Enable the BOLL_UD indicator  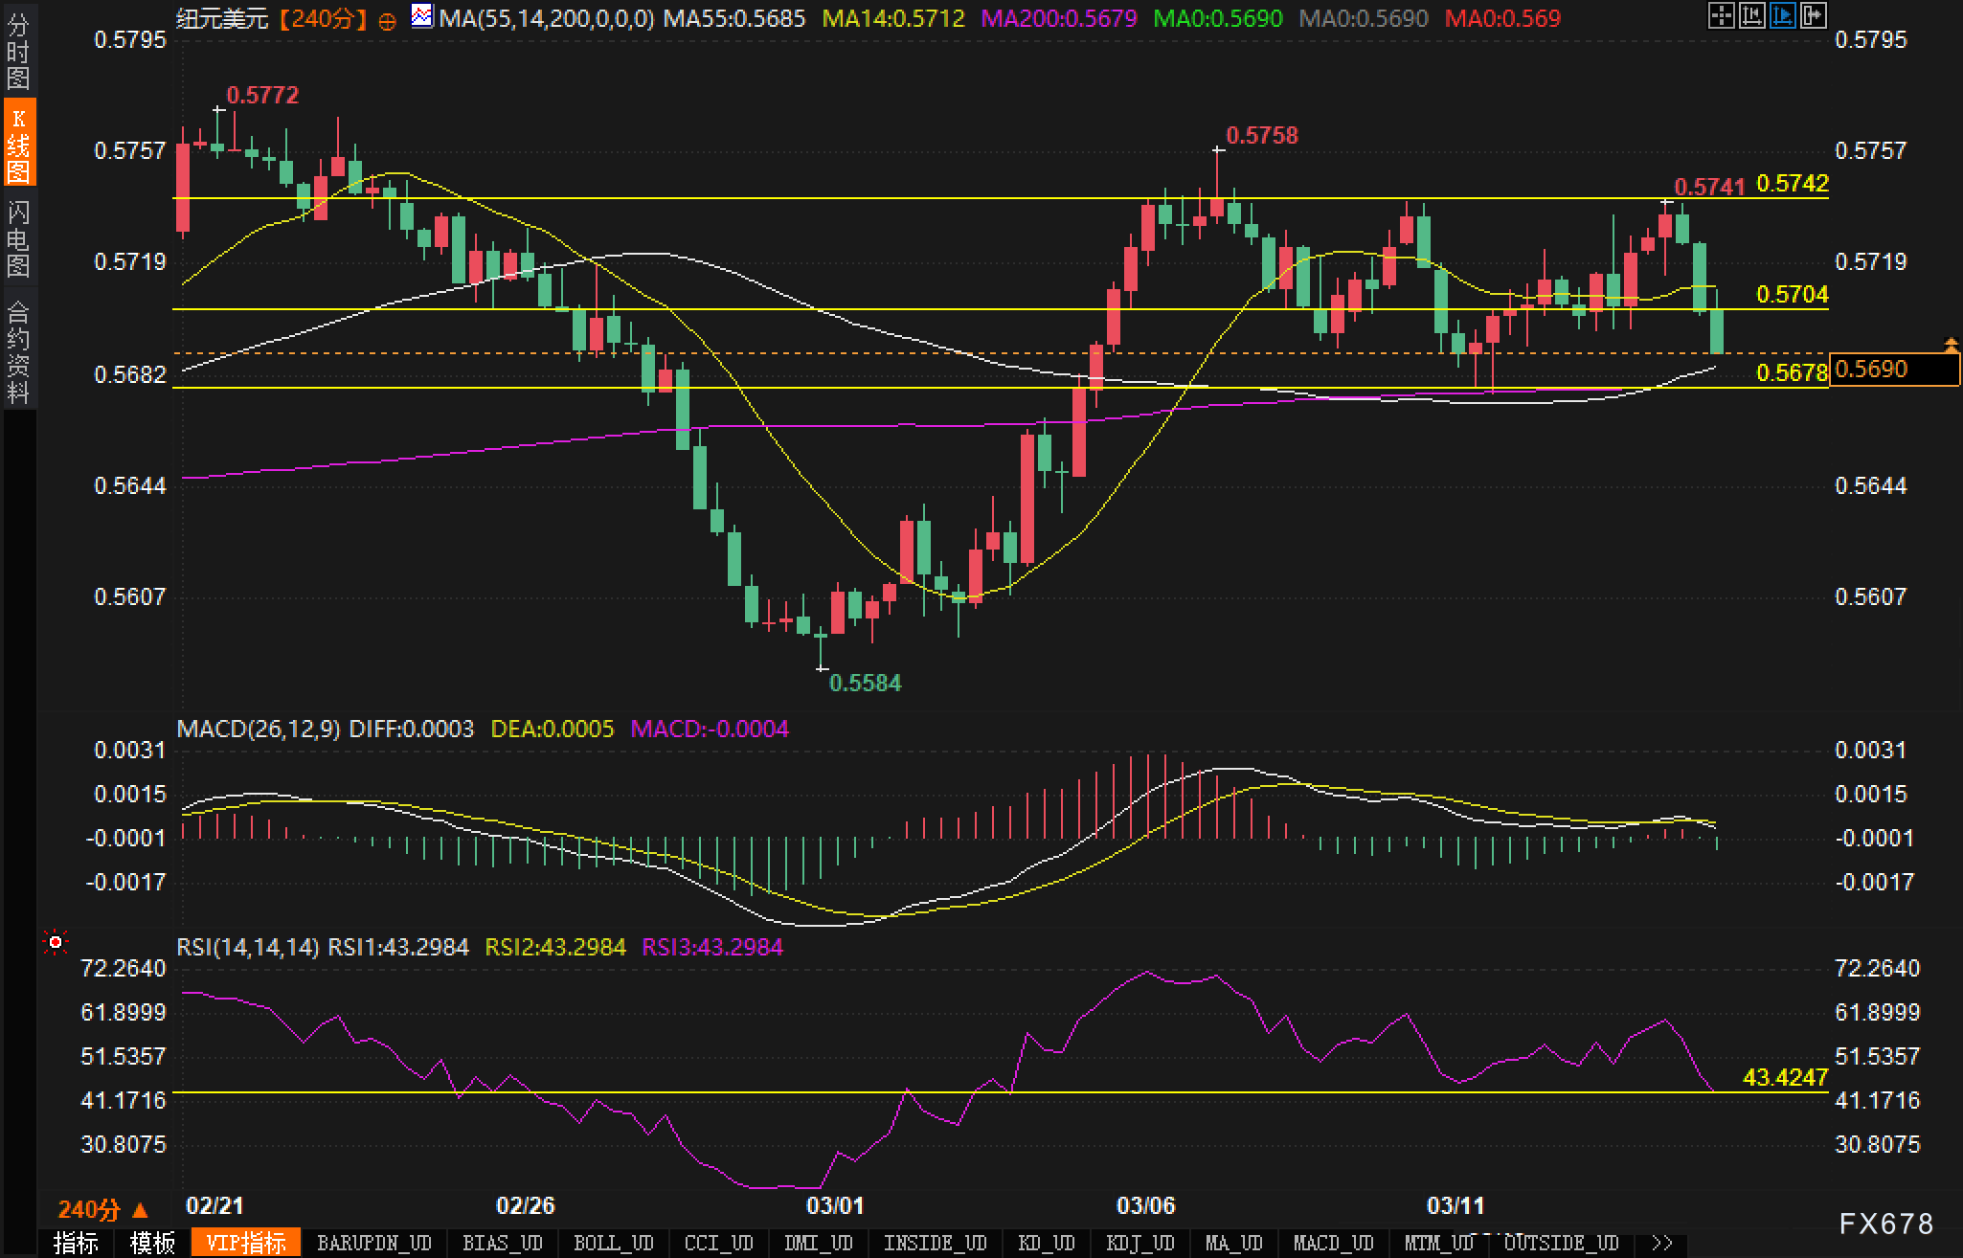click(613, 1243)
